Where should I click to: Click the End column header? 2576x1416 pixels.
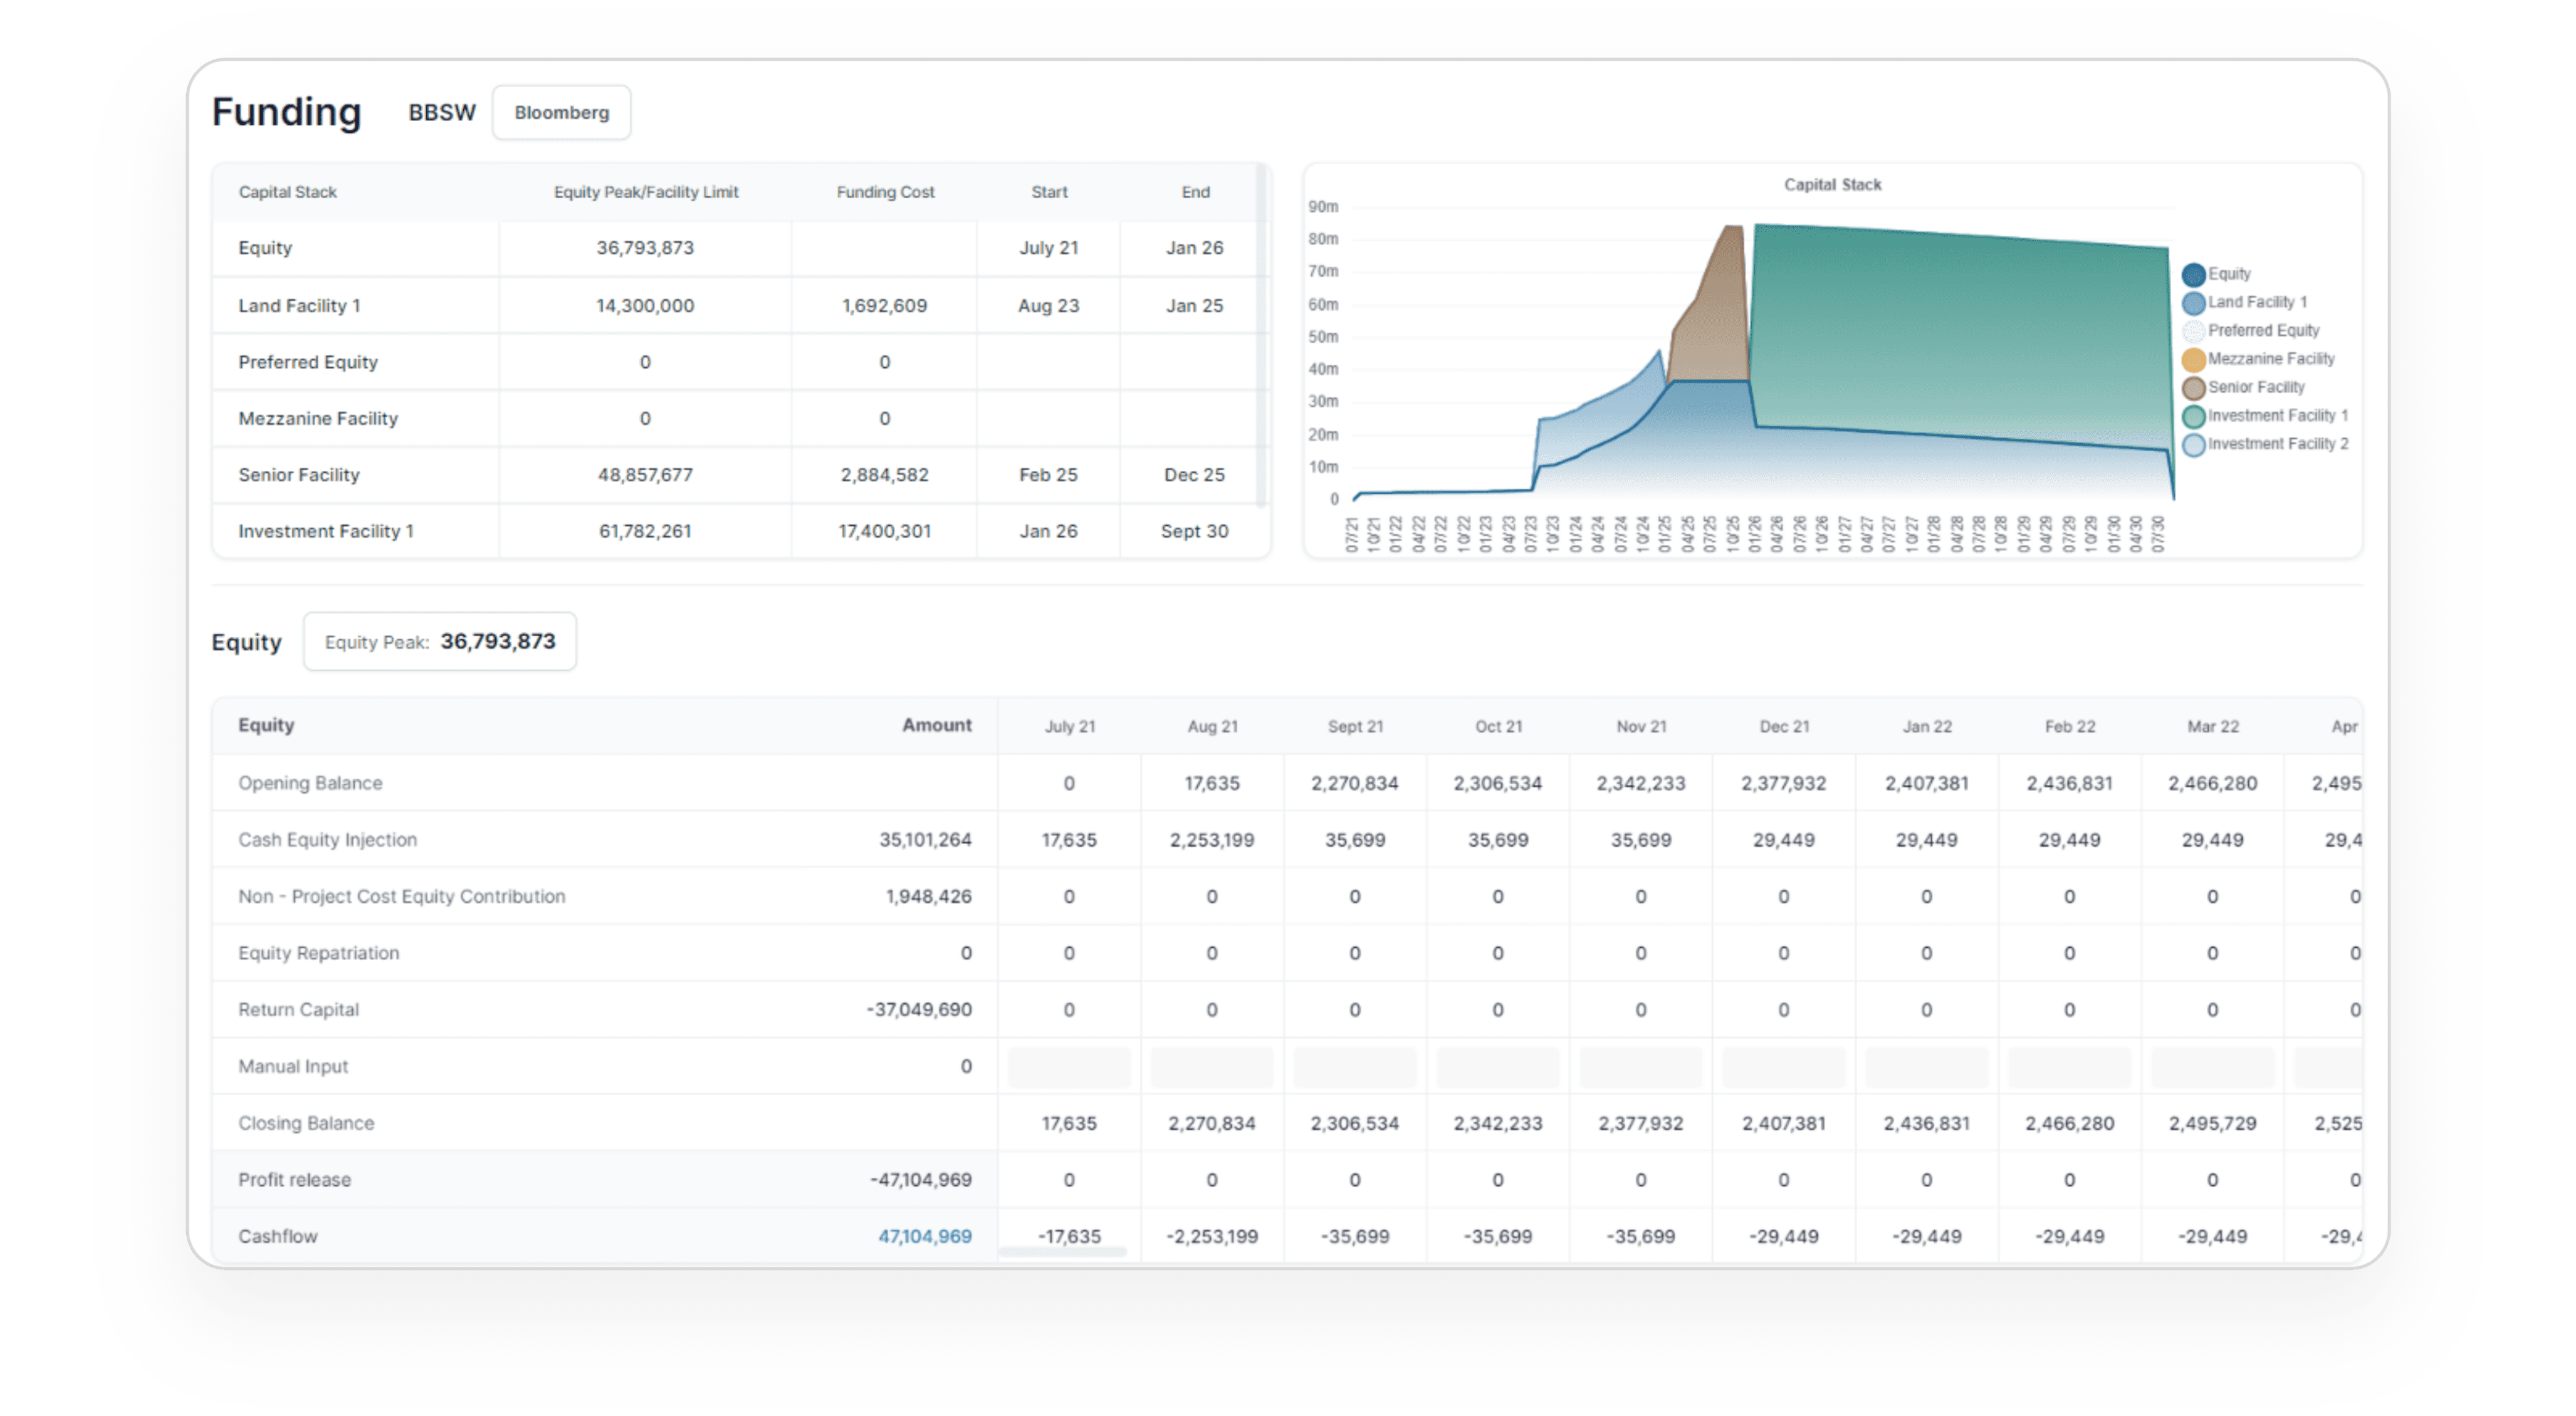(1195, 192)
